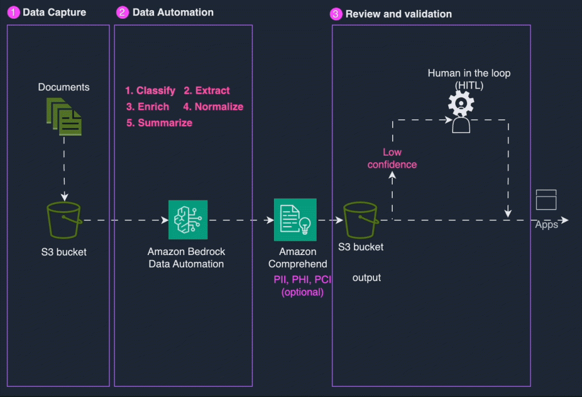Click the green Documents stack icon
The image size is (582, 397).
pos(64,116)
